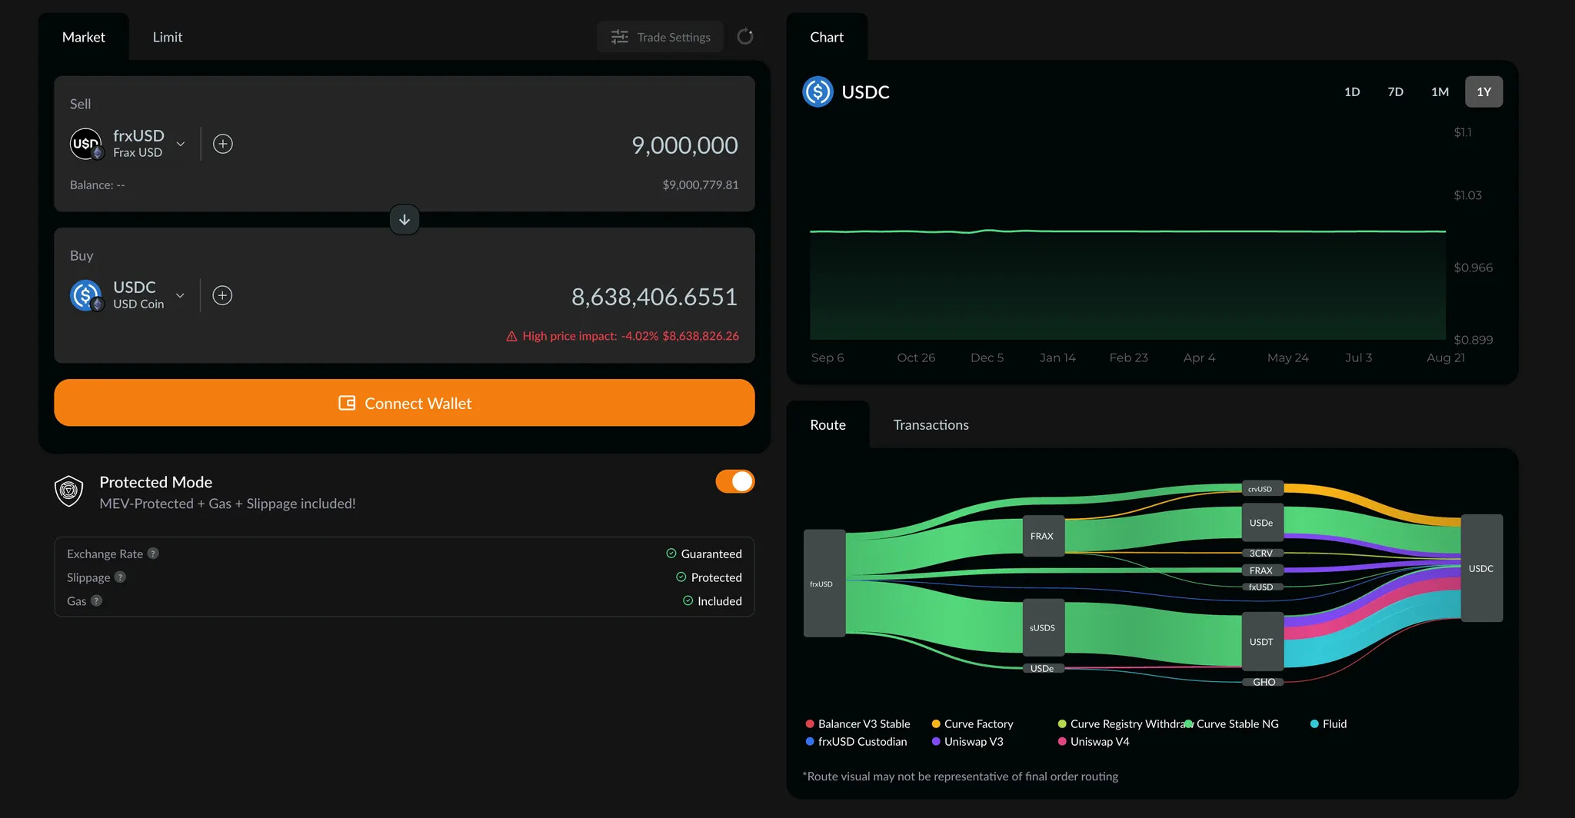1575x818 pixels.
Task: Click Curve Factory legend color dot
Action: (936, 724)
